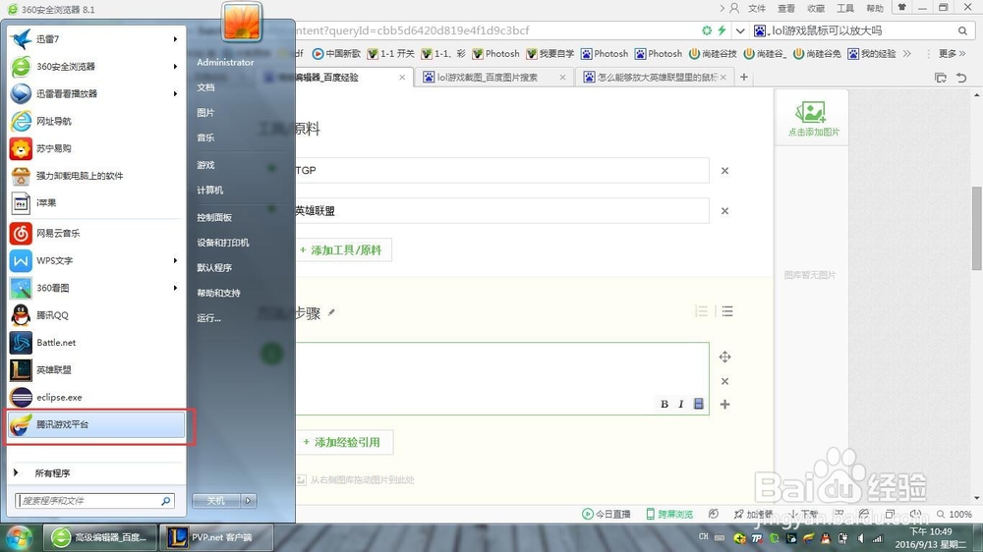
Task: Open 迅雷看看播放器 in the Start menu
Action: point(95,93)
